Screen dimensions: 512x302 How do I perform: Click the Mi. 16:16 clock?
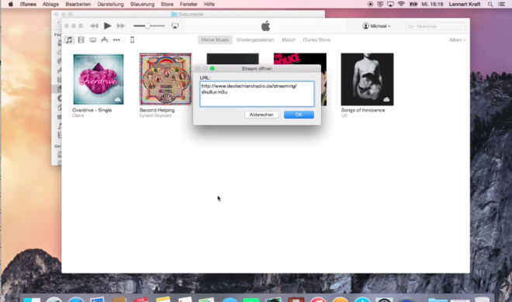tap(432, 4)
